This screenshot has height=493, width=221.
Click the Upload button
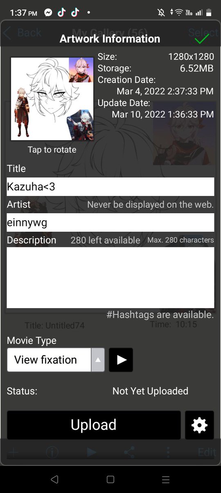coord(94,425)
